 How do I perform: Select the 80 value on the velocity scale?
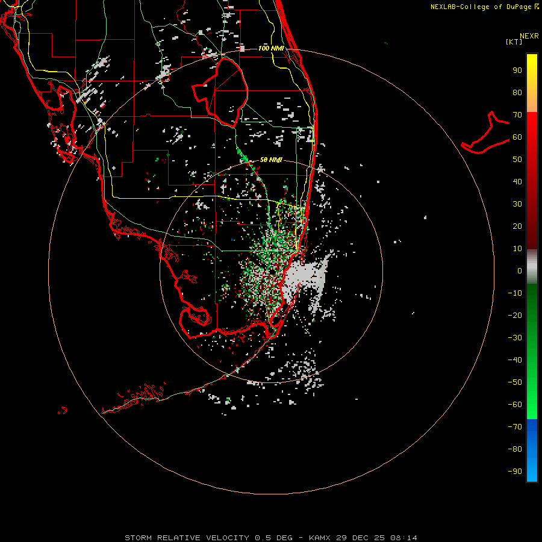[517, 92]
